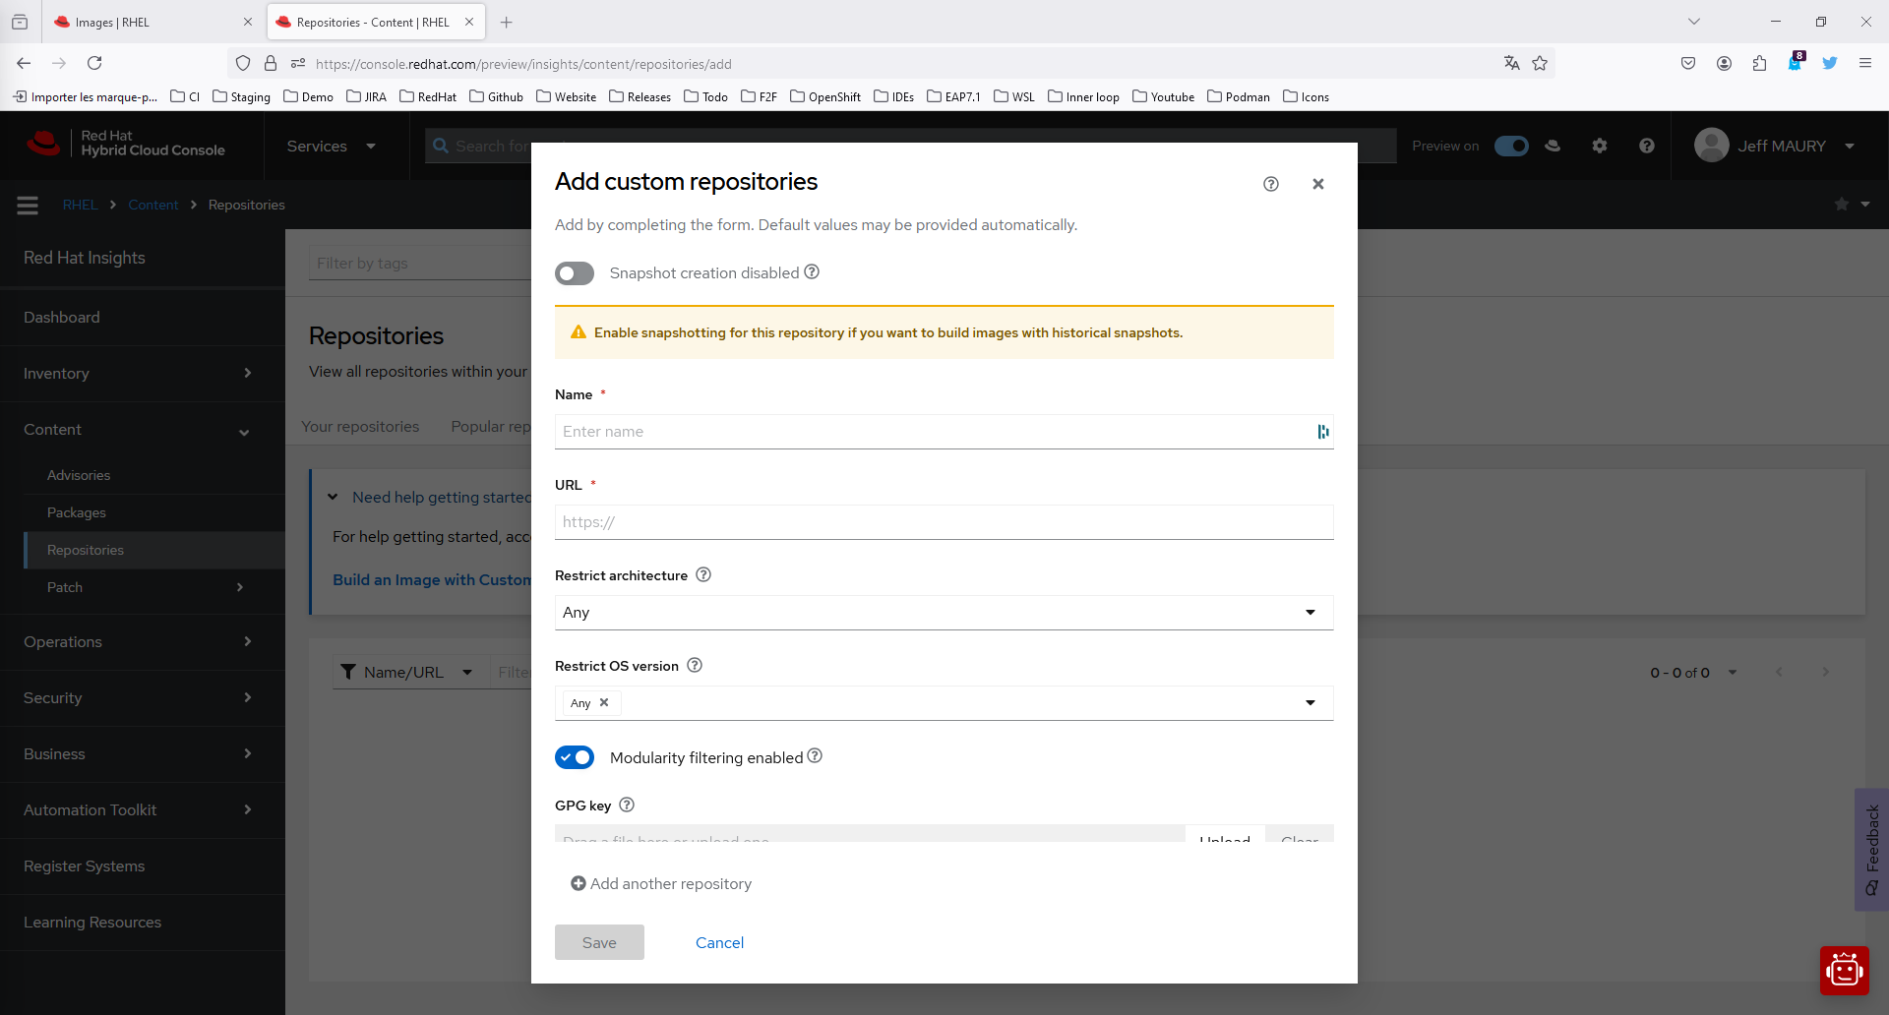Open the navigation hamburger menu
Screen dimensions: 1889x1015
(27, 205)
